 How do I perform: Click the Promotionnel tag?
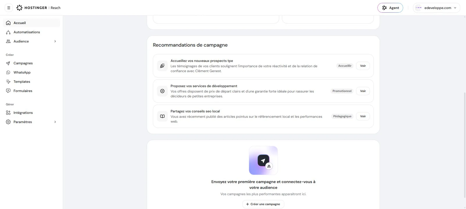point(342,91)
